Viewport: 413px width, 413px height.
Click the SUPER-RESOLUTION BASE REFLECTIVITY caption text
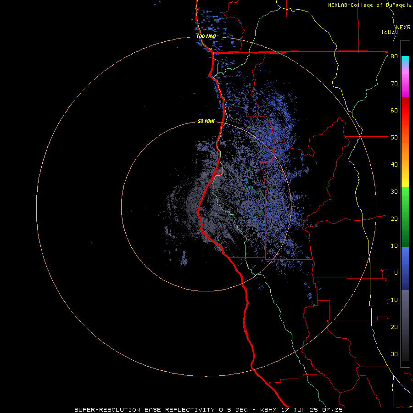[x=145, y=410]
